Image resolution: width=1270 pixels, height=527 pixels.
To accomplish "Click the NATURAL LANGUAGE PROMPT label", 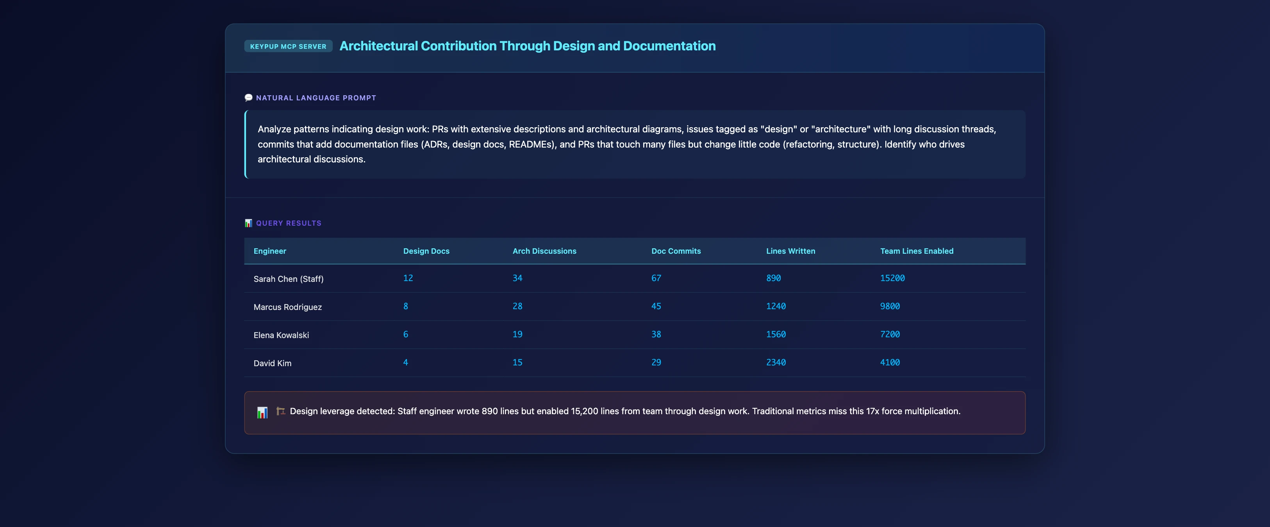I will (x=316, y=98).
